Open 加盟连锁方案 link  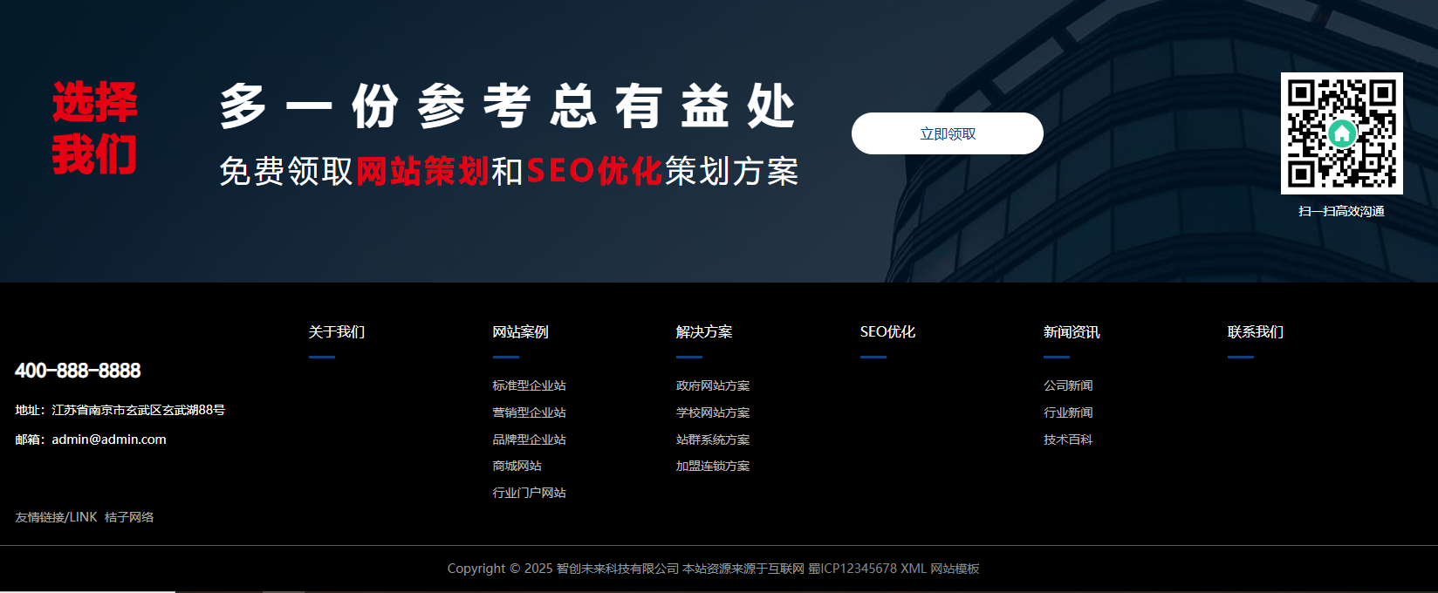point(712,466)
